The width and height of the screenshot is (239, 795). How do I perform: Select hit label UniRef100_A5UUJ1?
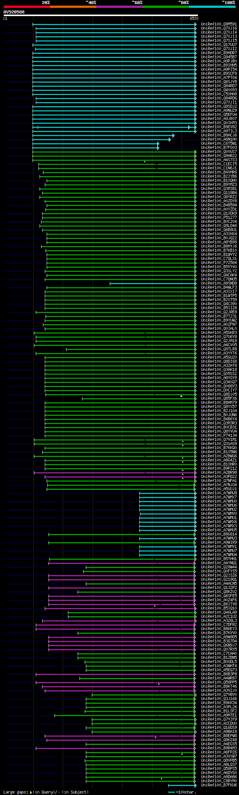(219, 489)
